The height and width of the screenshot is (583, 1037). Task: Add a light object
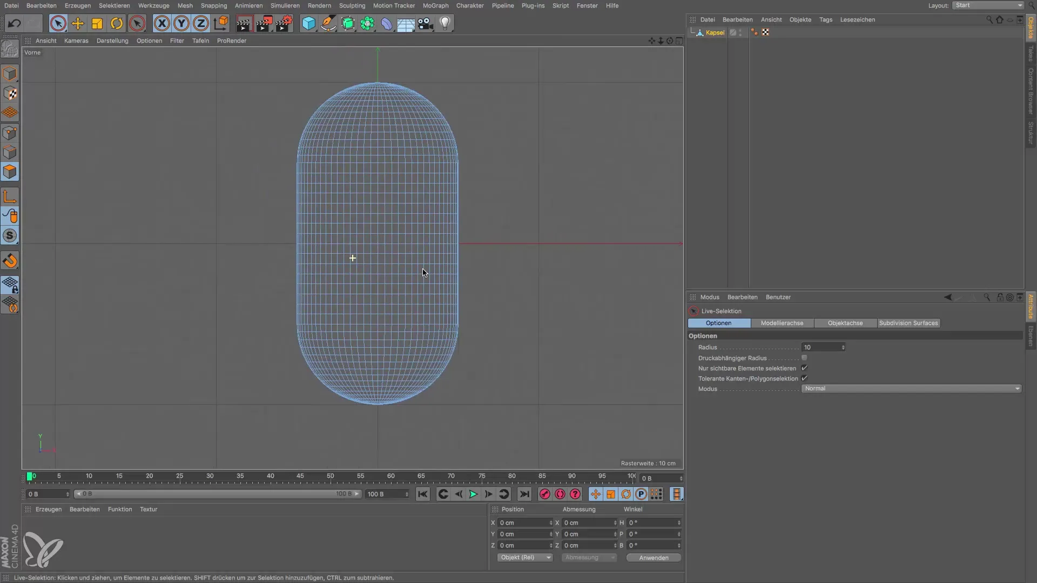pyautogui.click(x=445, y=23)
